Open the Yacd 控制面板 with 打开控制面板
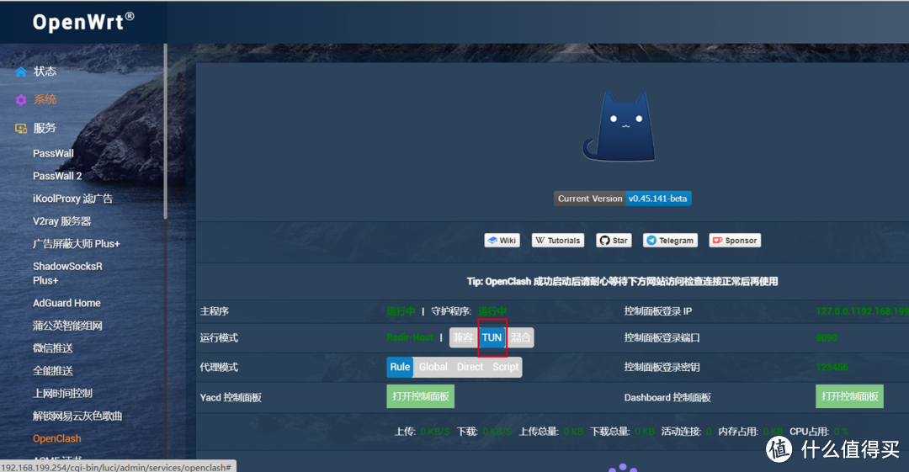The width and height of the screenshot is (909, 472). point(420,396)
